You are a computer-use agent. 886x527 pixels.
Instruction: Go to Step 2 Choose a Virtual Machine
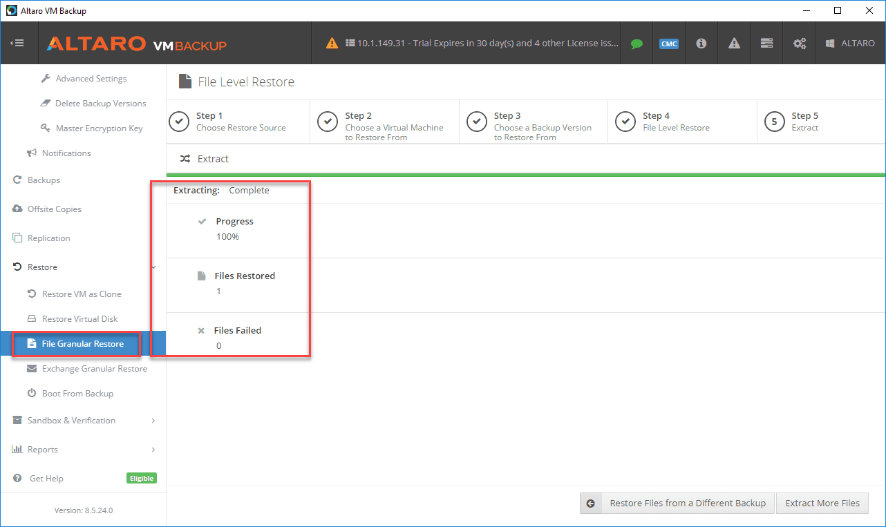click(384, 122)
